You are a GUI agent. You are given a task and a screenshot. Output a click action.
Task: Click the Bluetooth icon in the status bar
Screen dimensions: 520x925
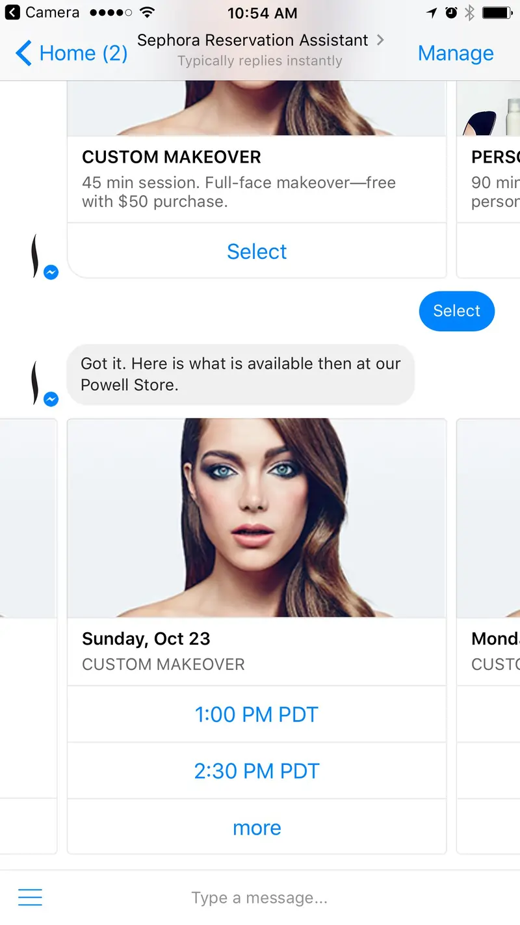click(469, 11)
